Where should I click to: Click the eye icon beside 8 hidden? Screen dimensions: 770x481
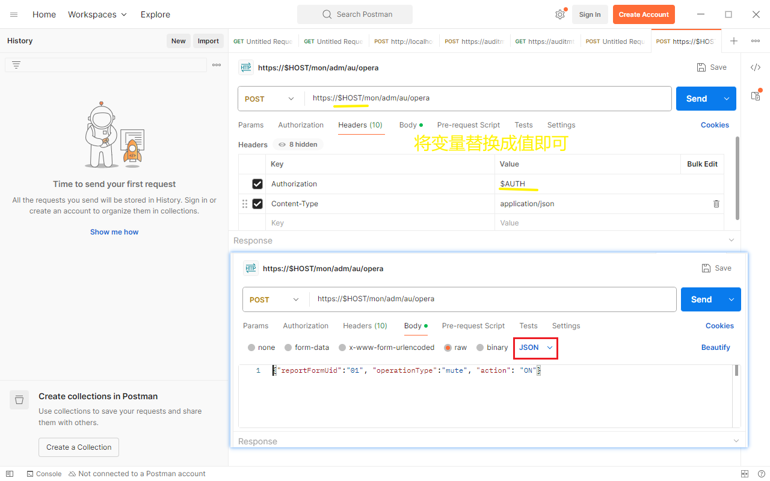[x=282, y=144]
